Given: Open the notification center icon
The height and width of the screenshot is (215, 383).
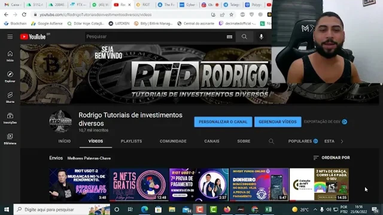Looking at the screenshot, I should pos(375,209).
